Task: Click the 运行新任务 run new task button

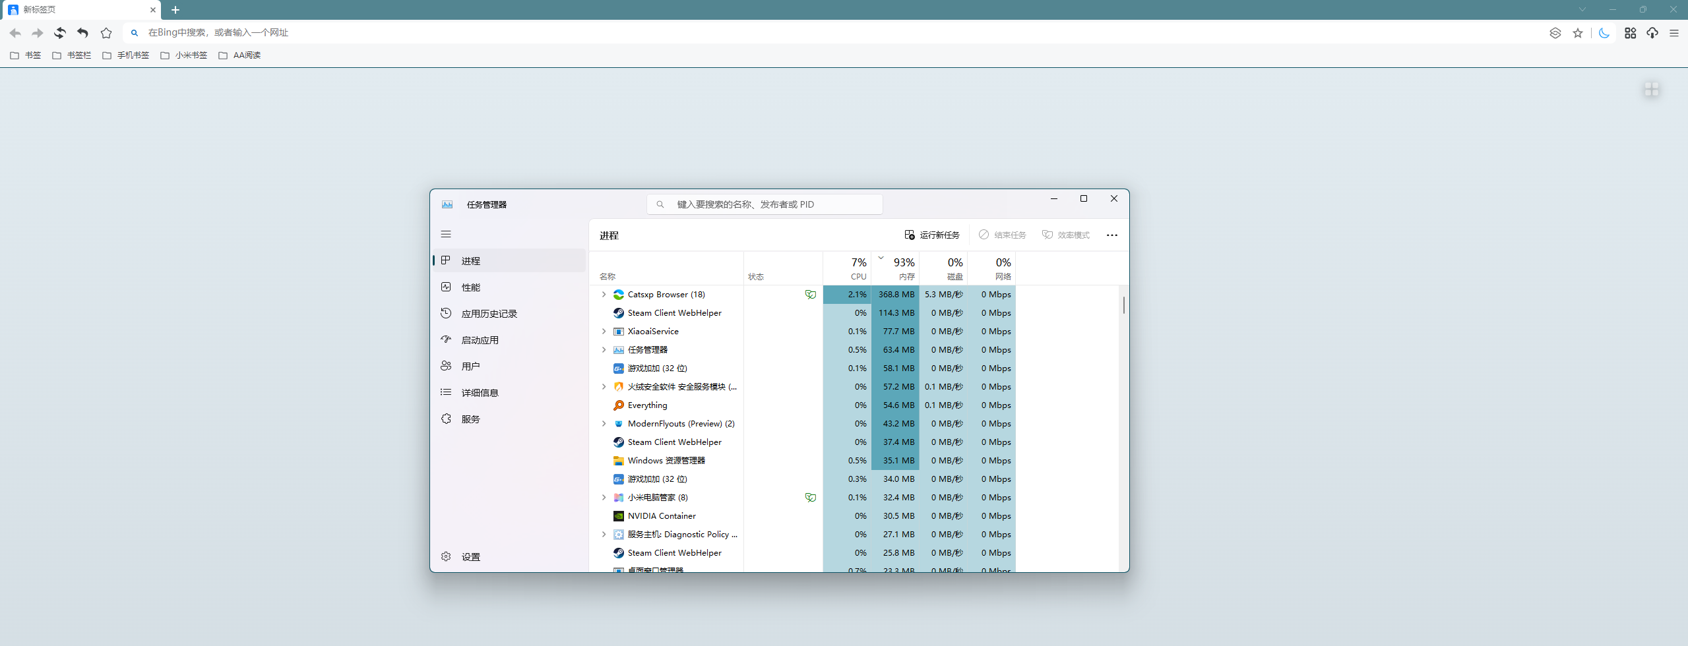Action: point(932,235)
